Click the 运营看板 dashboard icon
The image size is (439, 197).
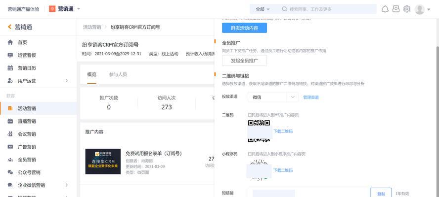pyautogui.click(x=10, y=55)
